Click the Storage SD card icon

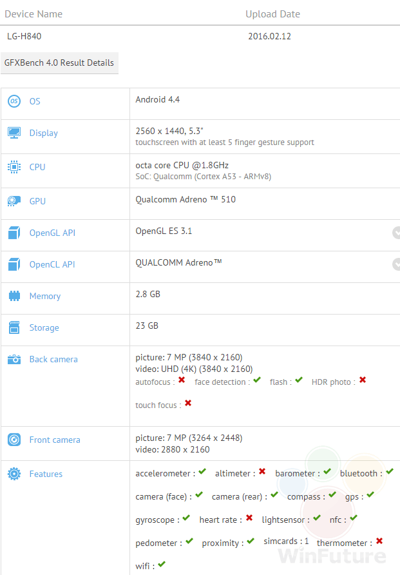[14, 327]
